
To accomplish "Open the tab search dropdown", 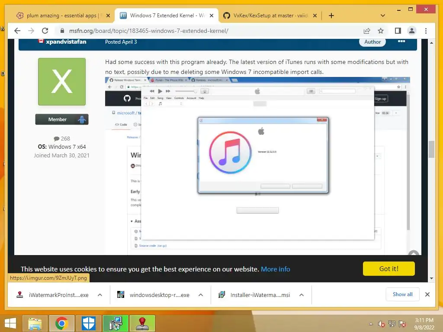I will tap(383, 16).
